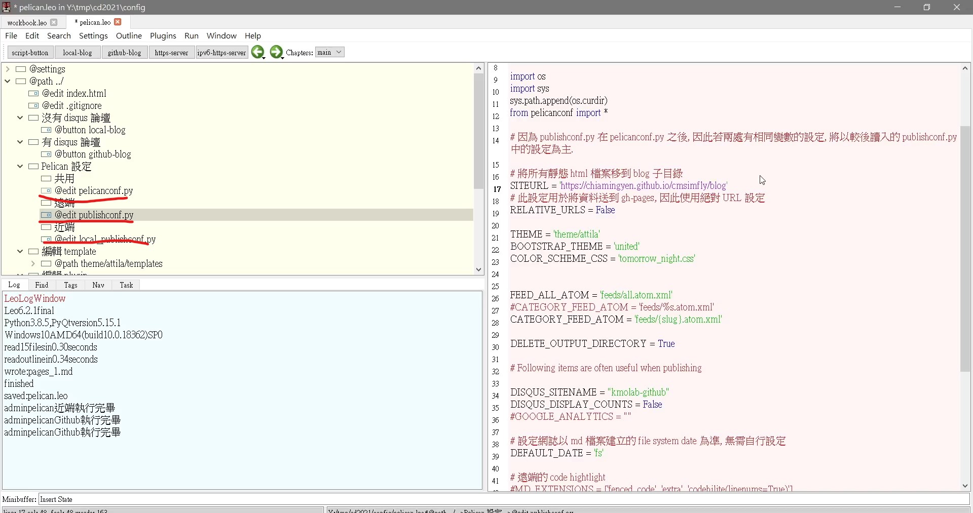973x513 pixels.
Task: Close the workbook.leo tab
Action: click(54, 22)
